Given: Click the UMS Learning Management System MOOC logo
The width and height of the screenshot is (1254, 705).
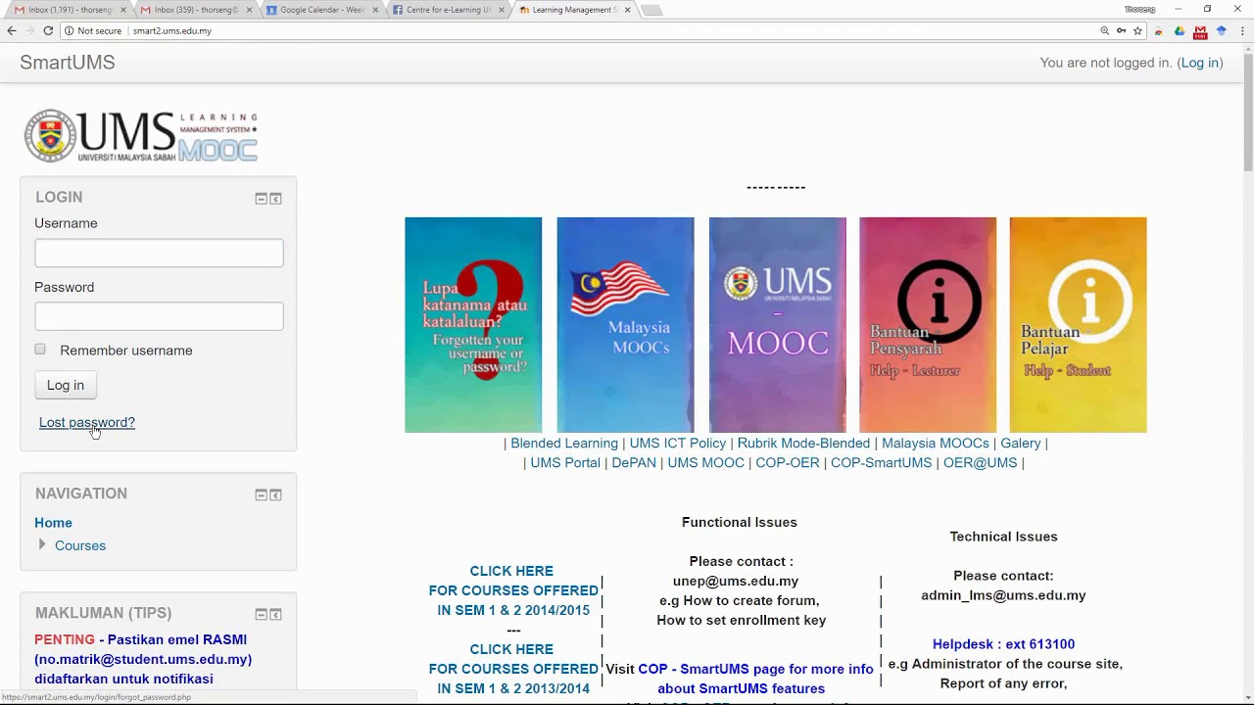Looking at the screenshot, I should [141, 136].
